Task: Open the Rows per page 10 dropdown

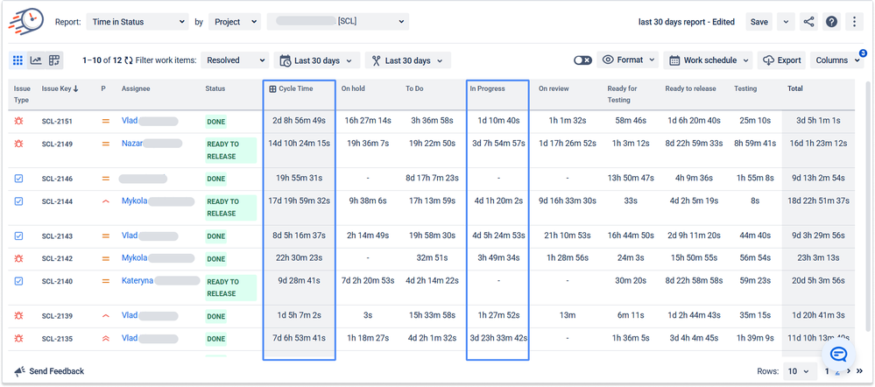Action: click(799, 371)
